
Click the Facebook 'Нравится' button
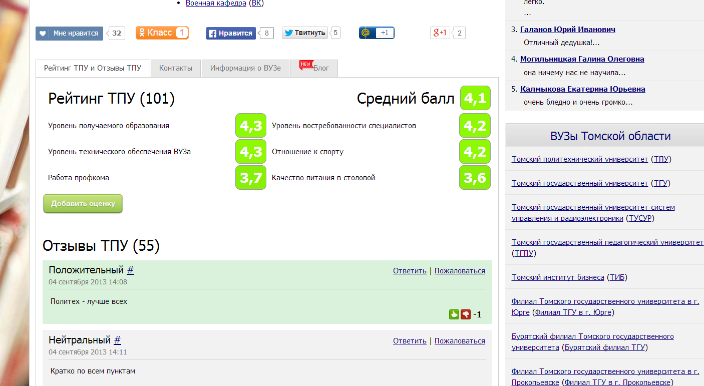pyautogui.click(x=231, y=34)
